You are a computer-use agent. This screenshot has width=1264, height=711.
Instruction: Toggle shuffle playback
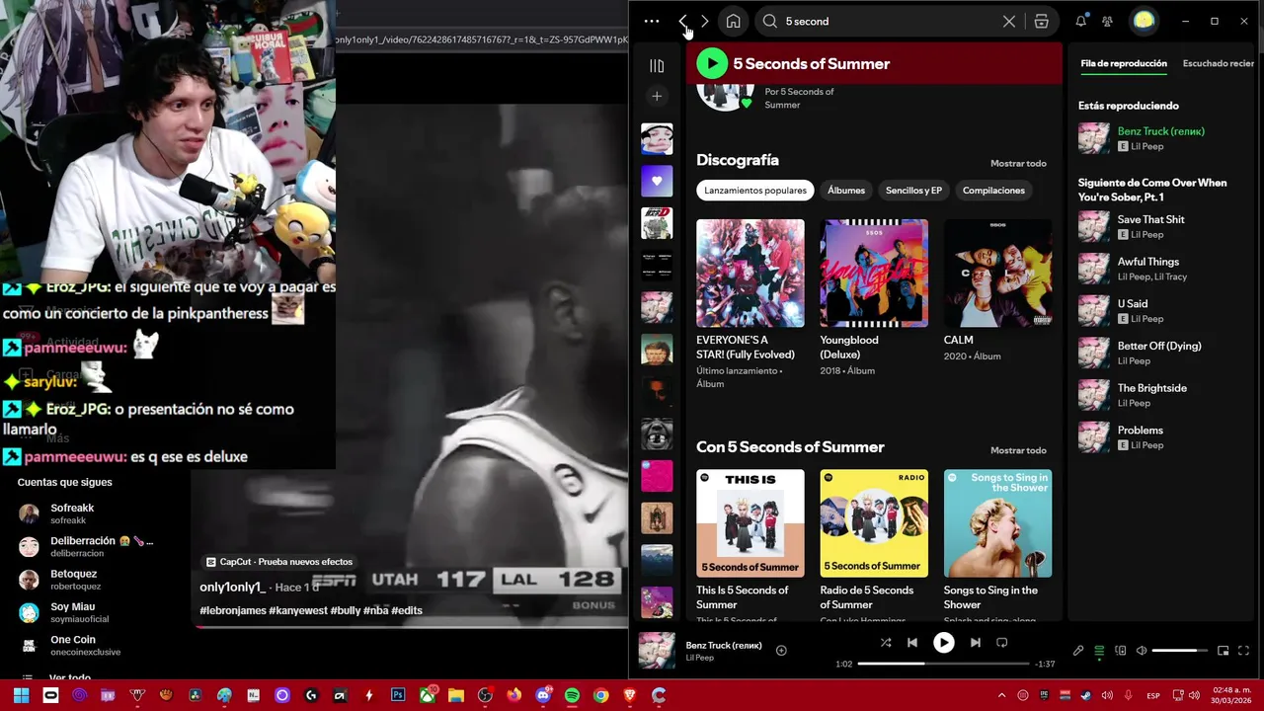pos(886,643)
